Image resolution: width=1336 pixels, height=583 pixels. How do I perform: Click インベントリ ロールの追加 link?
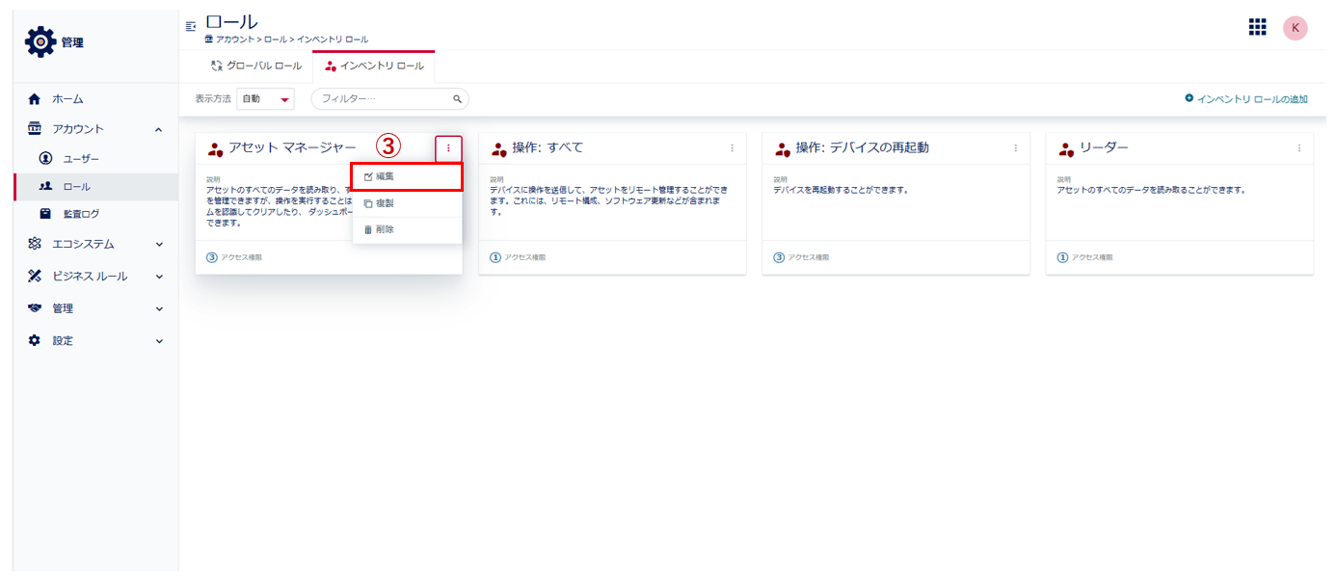pos(1246,99)
